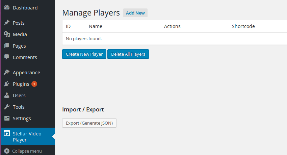Open the Appearance menu
287x155 pixels.
pyautogui.click(x=26, y=73)
